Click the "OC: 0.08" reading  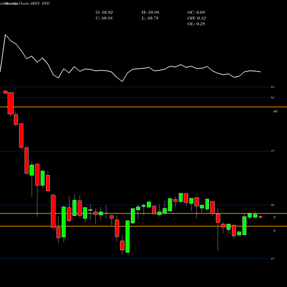coord(196,13)
